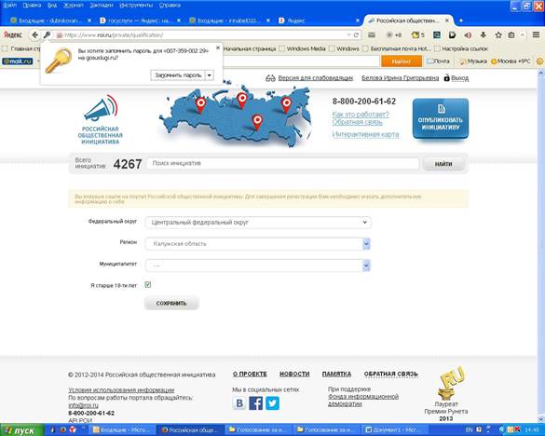Click the info@roi.ru email link
Image resolution: width=545 pixels, height=436 pixels.
coord(84,405)
